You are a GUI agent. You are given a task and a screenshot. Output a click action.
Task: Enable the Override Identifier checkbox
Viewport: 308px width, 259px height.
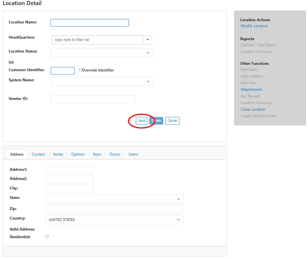[81, 70]
